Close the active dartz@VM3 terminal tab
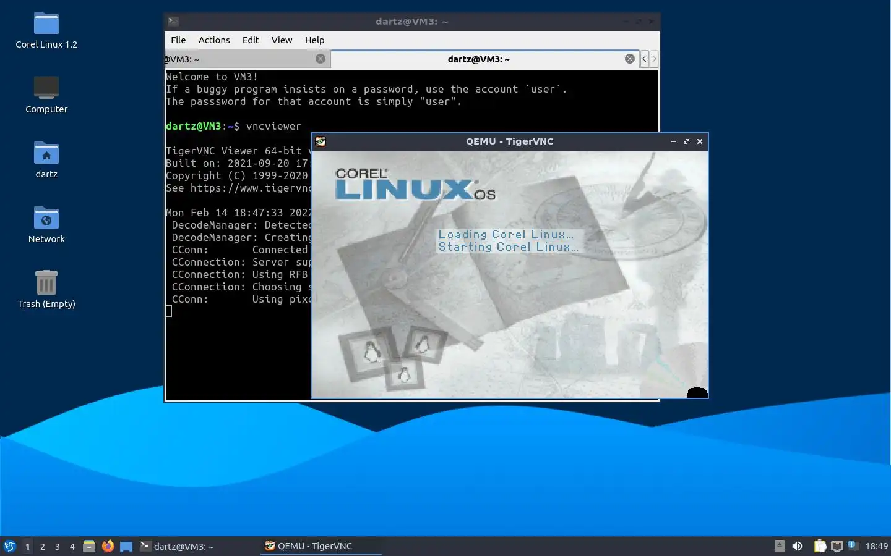Image resolution: width=891 pixels, height=556 pixels. 629,59
